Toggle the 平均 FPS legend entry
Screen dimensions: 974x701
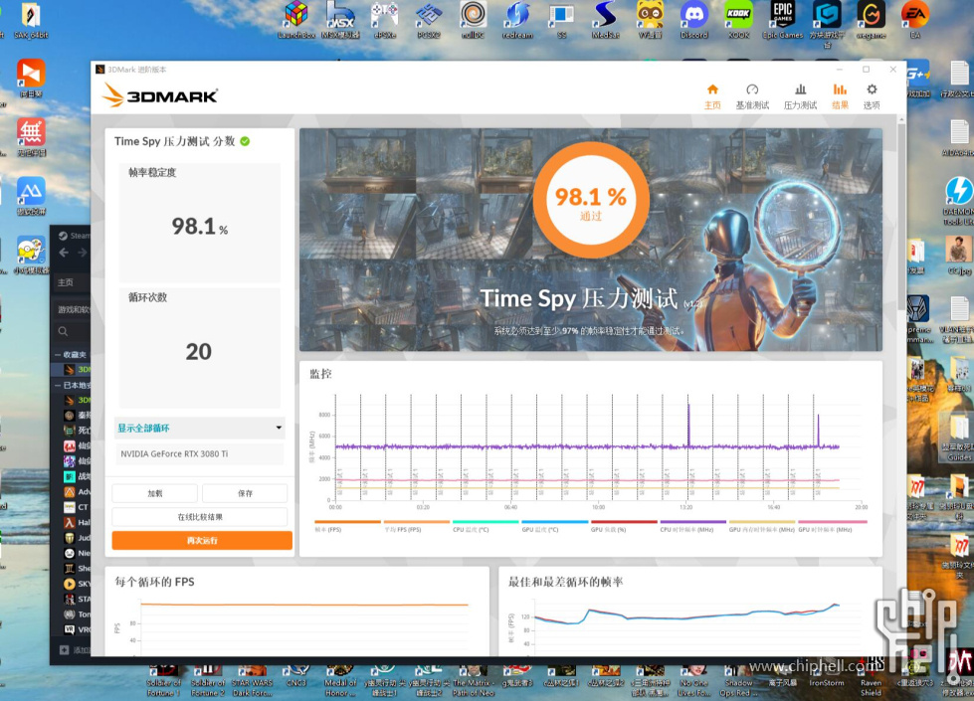(416, 526)
